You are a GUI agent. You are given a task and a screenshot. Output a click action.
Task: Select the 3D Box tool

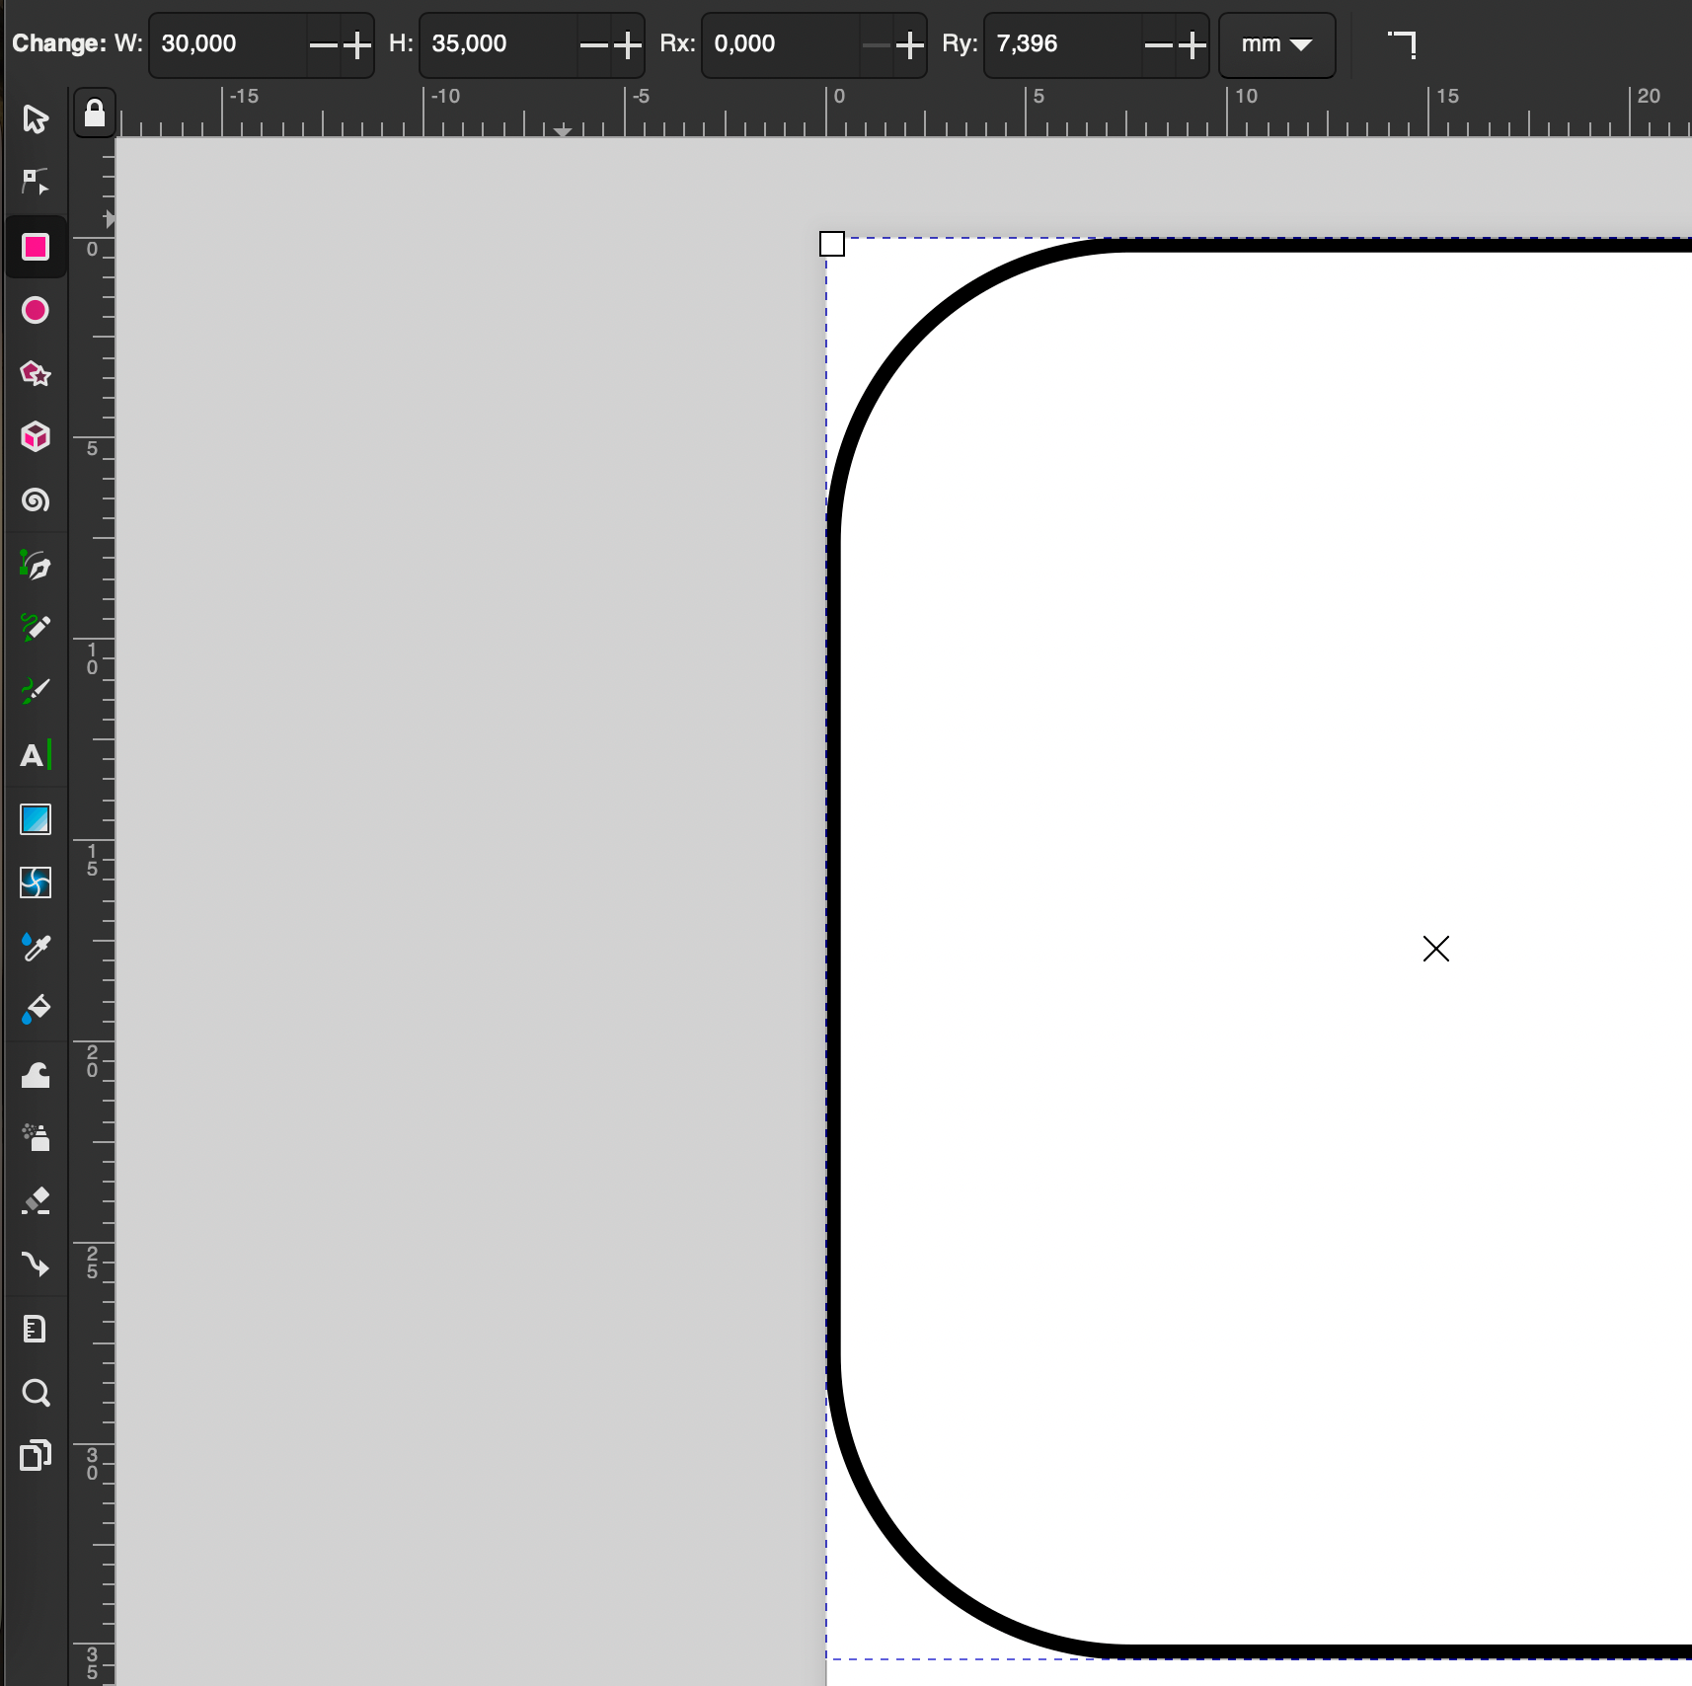coord(36,436)
